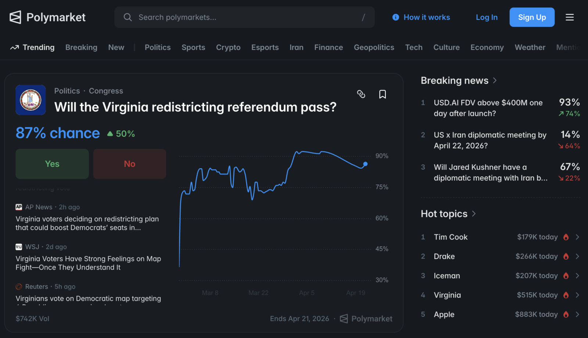
Task: Expand the Breaking news section chevron
Action: (495, 81)
